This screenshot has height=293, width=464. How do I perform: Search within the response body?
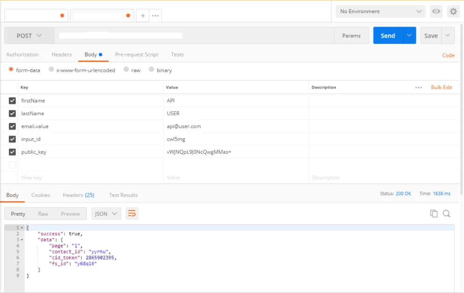(447, 213)
